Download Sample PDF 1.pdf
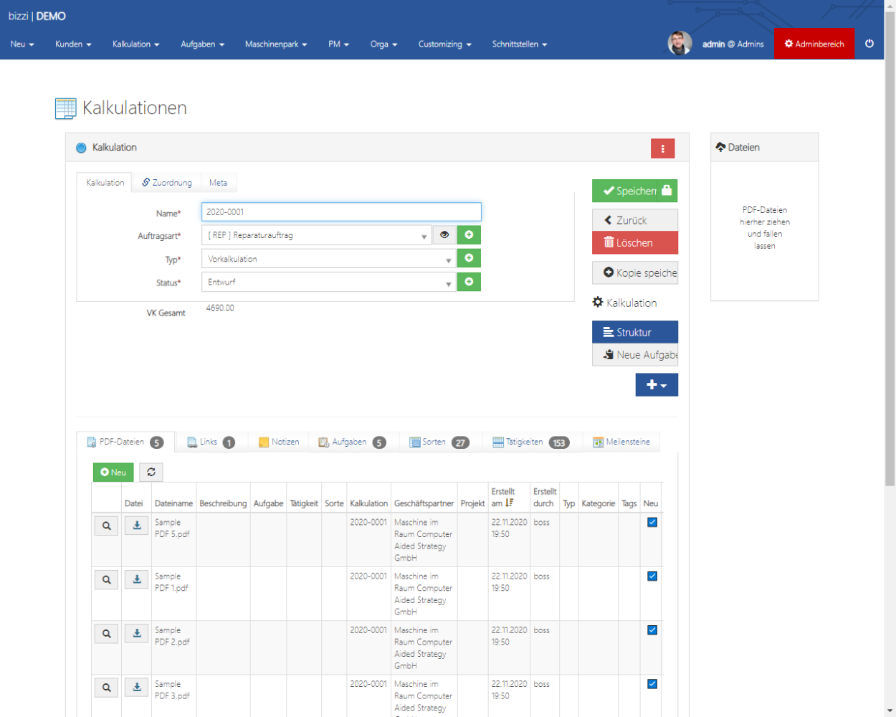 (137, 579)
